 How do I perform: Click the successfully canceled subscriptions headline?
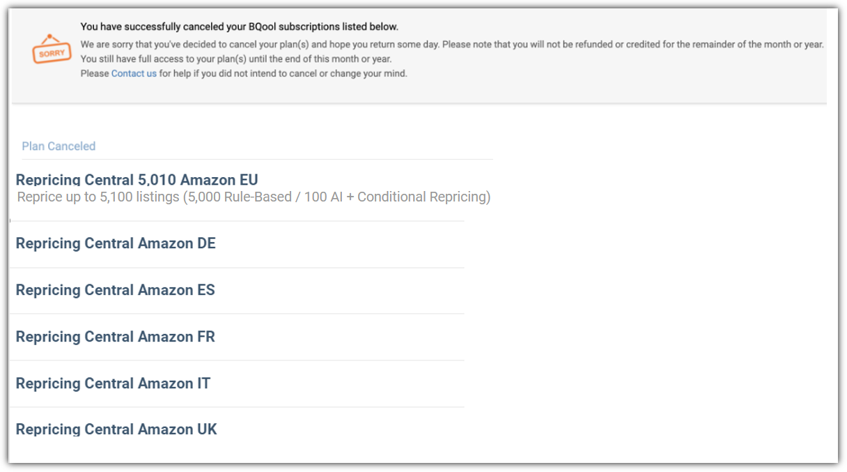click(x=239, y=27)
